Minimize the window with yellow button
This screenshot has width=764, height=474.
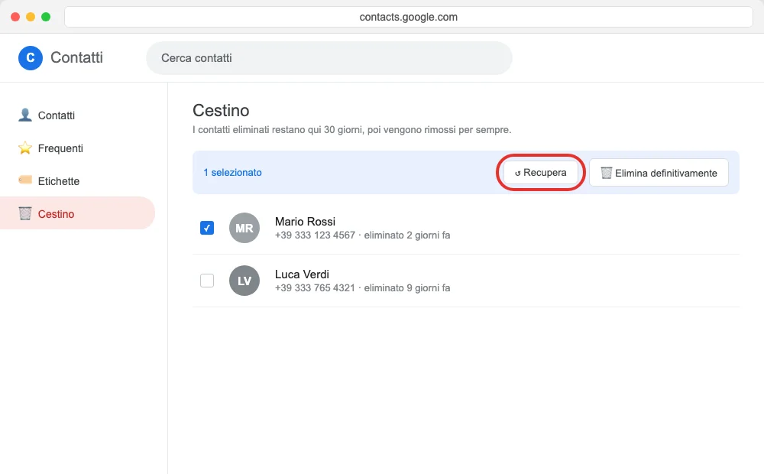click(31, 17)
